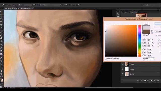Click the add to swatches button
The height and width of the screenshot is (91, 161).
click(x=158, y=31)
